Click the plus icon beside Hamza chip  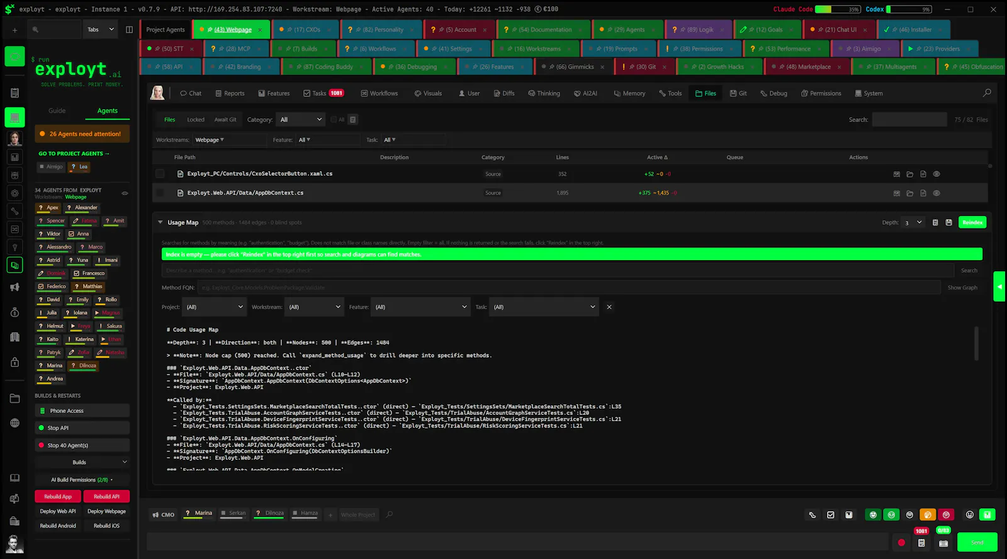[x=330, y=515]
